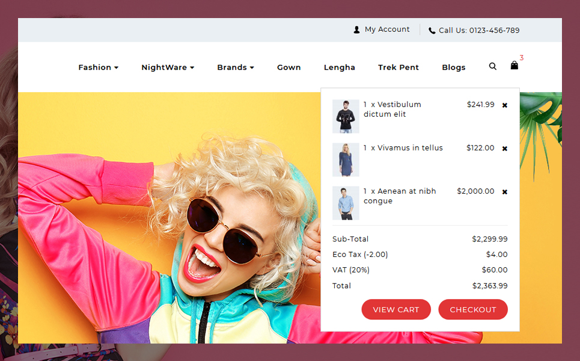Click the CHECKOUT button
Screen dimensions: 580x361
[x=473, y=309]
